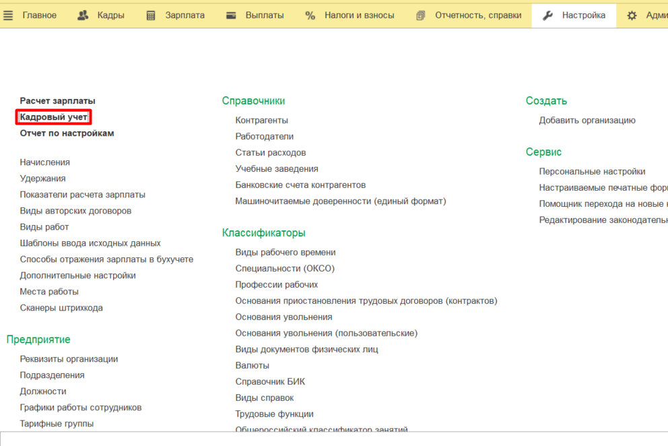Go to Учебные заведения
Screen dimensions: 668x446
(277, 169)
